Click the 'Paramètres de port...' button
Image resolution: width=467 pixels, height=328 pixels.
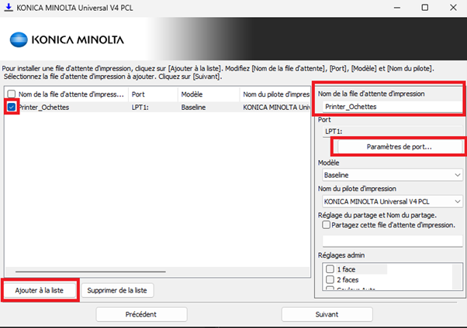(399, 146)
